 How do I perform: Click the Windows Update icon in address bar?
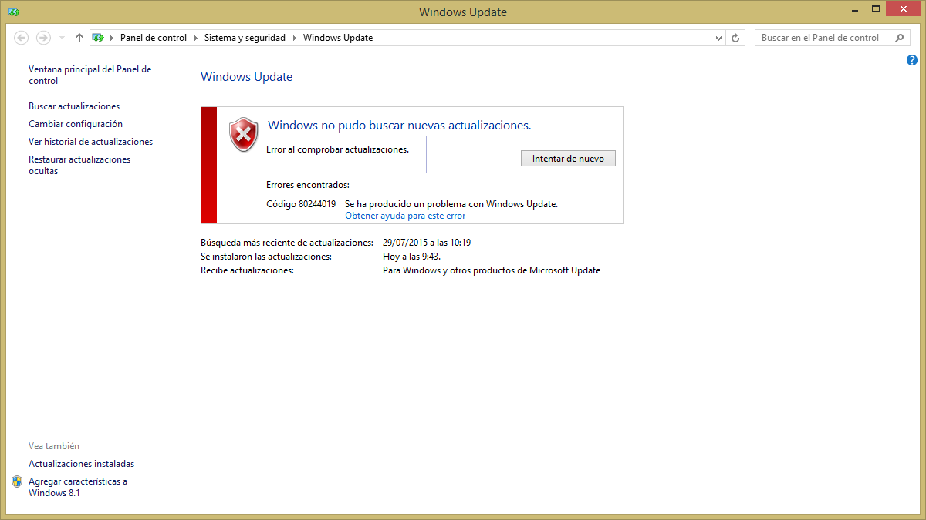click(98, 38)
